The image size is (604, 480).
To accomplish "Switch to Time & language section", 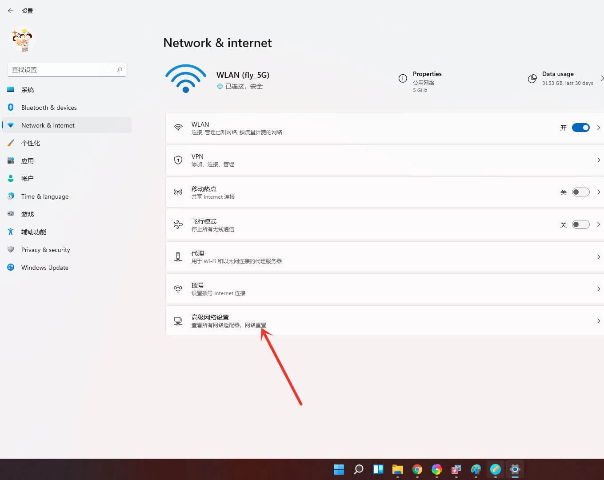I will [x=44, y=196].
